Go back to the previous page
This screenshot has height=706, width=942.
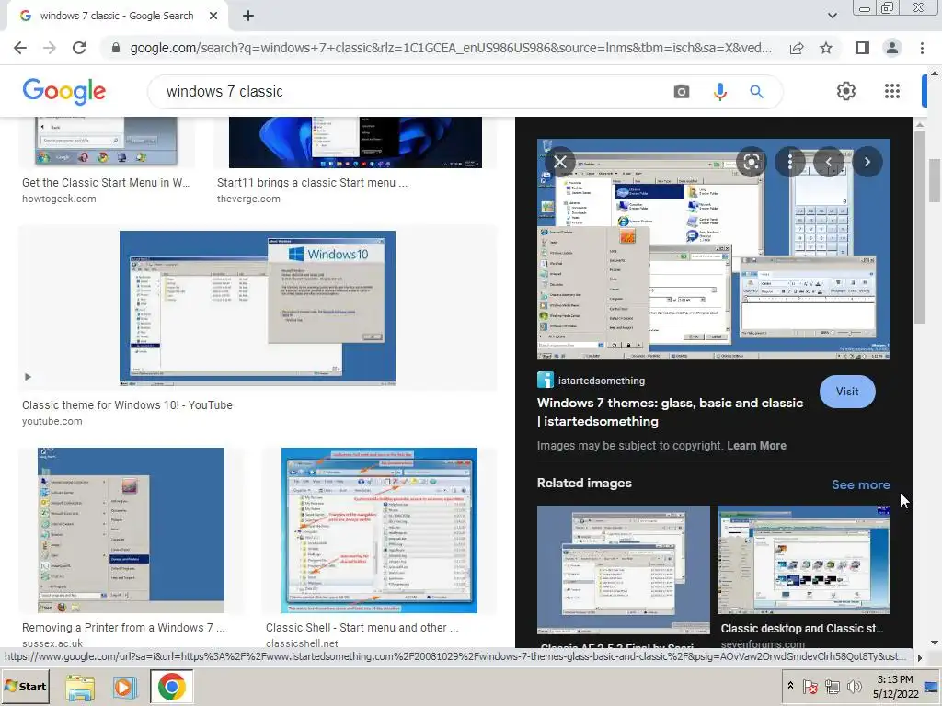pos(20,48)
